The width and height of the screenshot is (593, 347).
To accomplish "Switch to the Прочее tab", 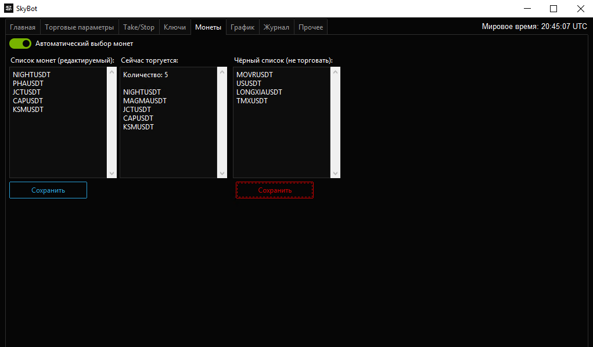I will (x=311, y=27).
